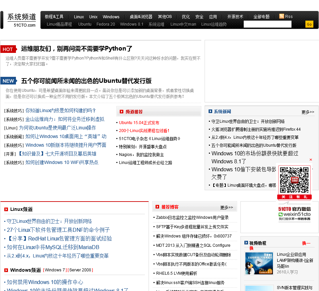Click the orange RSS feed icon
Image resolution: width=319 pixels, height=291 pixels.
pos(282,16)
